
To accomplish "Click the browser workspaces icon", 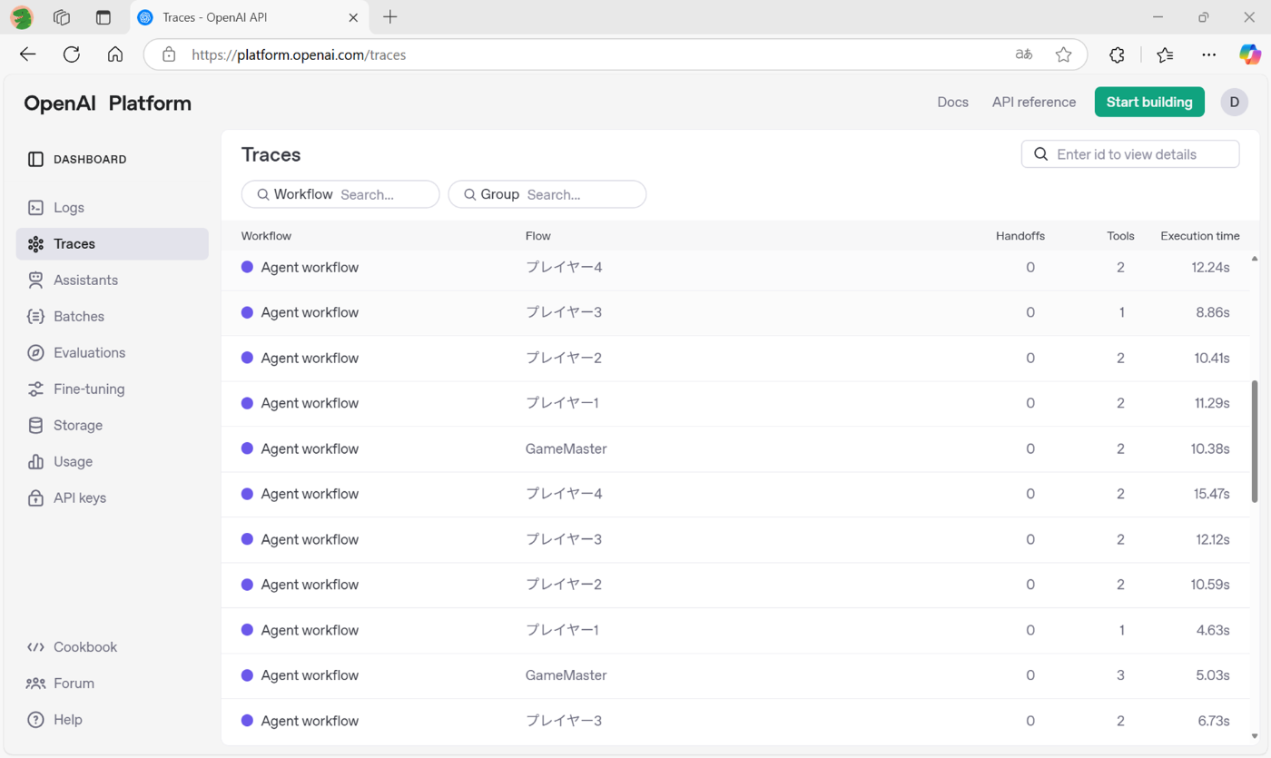I will click(62, 17).
